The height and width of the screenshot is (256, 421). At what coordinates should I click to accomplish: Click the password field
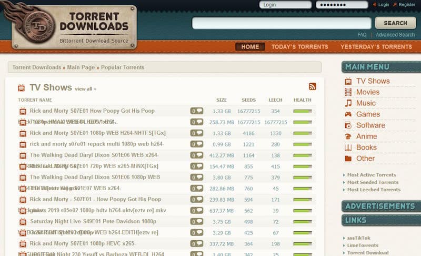(342, 5)
